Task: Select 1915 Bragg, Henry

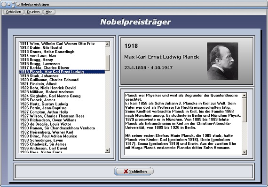Action: point(62,60)
